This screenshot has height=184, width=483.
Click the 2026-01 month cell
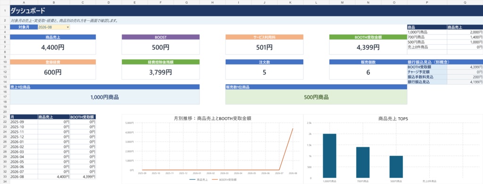tap(24, 142)
